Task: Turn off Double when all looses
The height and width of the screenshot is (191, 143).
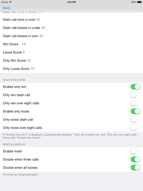Action: coord(135,168)
